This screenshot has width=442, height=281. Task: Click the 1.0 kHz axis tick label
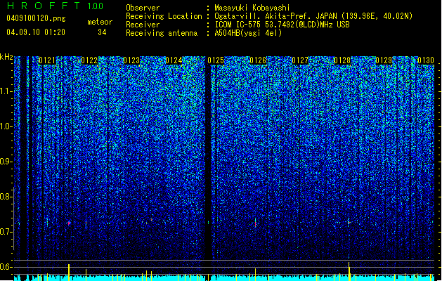pos(6,126)
